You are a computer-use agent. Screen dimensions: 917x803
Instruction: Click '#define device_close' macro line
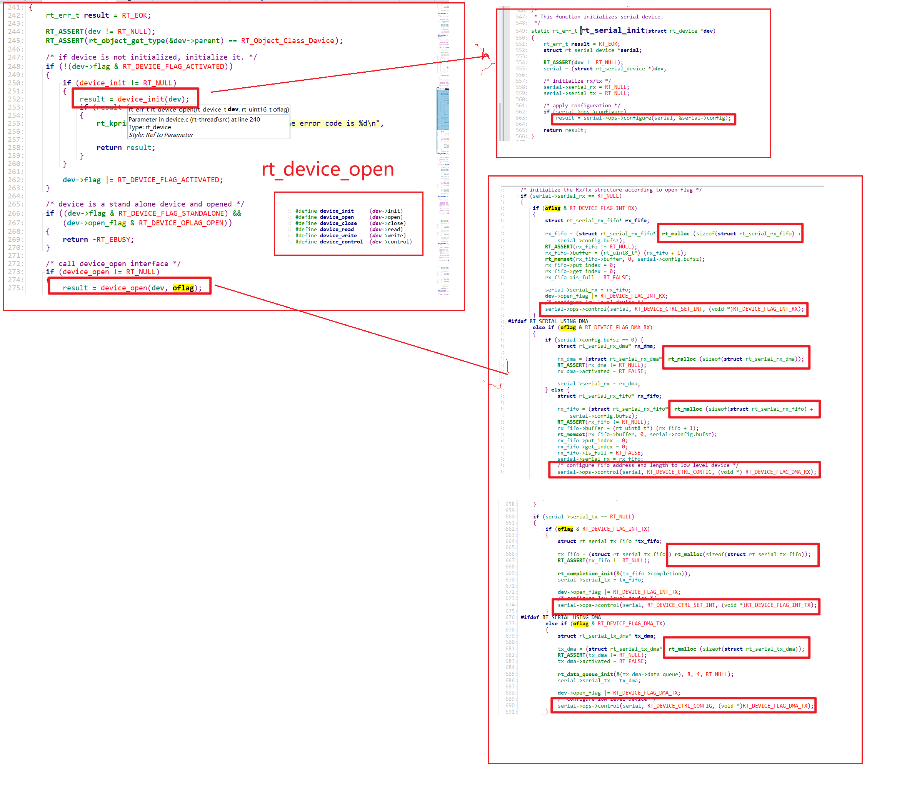350,223
